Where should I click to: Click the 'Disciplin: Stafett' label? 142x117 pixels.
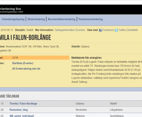(24, 30)
